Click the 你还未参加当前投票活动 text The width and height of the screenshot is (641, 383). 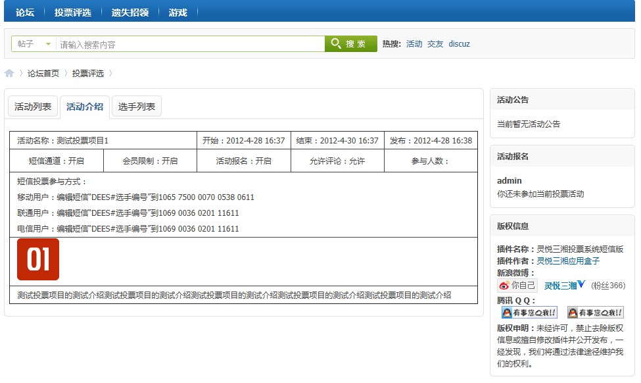[x=540, y=193]
